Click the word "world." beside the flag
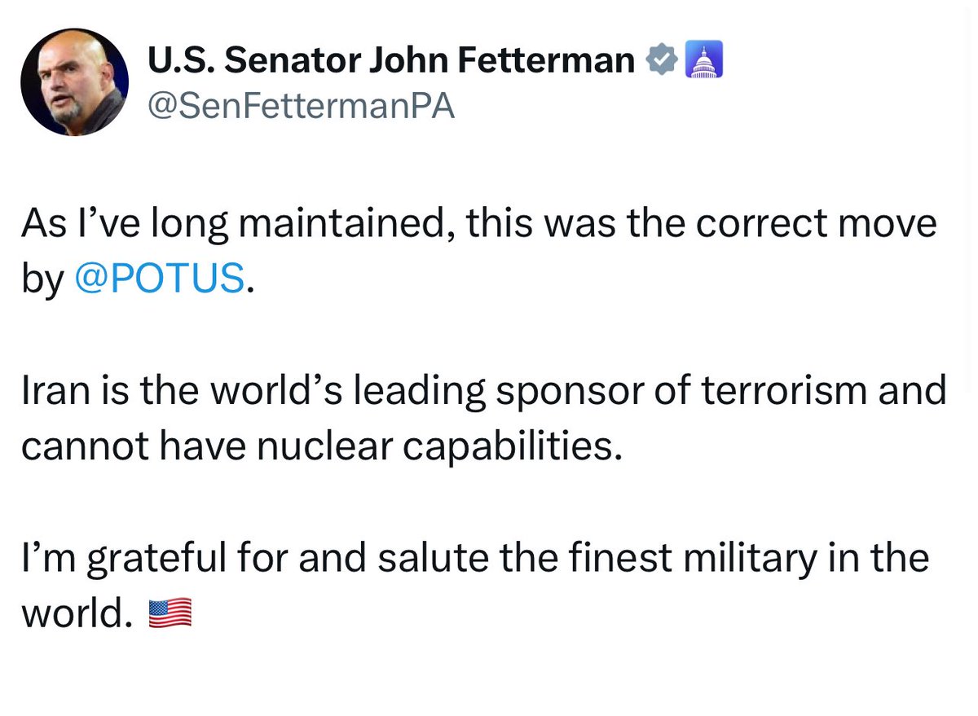Image resolution: width=978 pixels, height=716 pixels. tap(77, 613)
